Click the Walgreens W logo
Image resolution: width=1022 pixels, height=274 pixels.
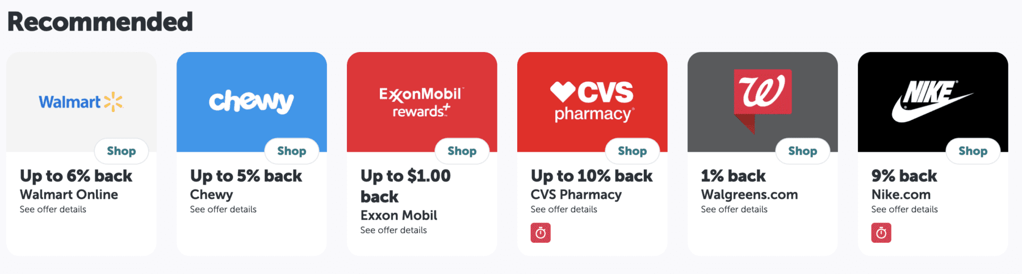click(762, 93)
